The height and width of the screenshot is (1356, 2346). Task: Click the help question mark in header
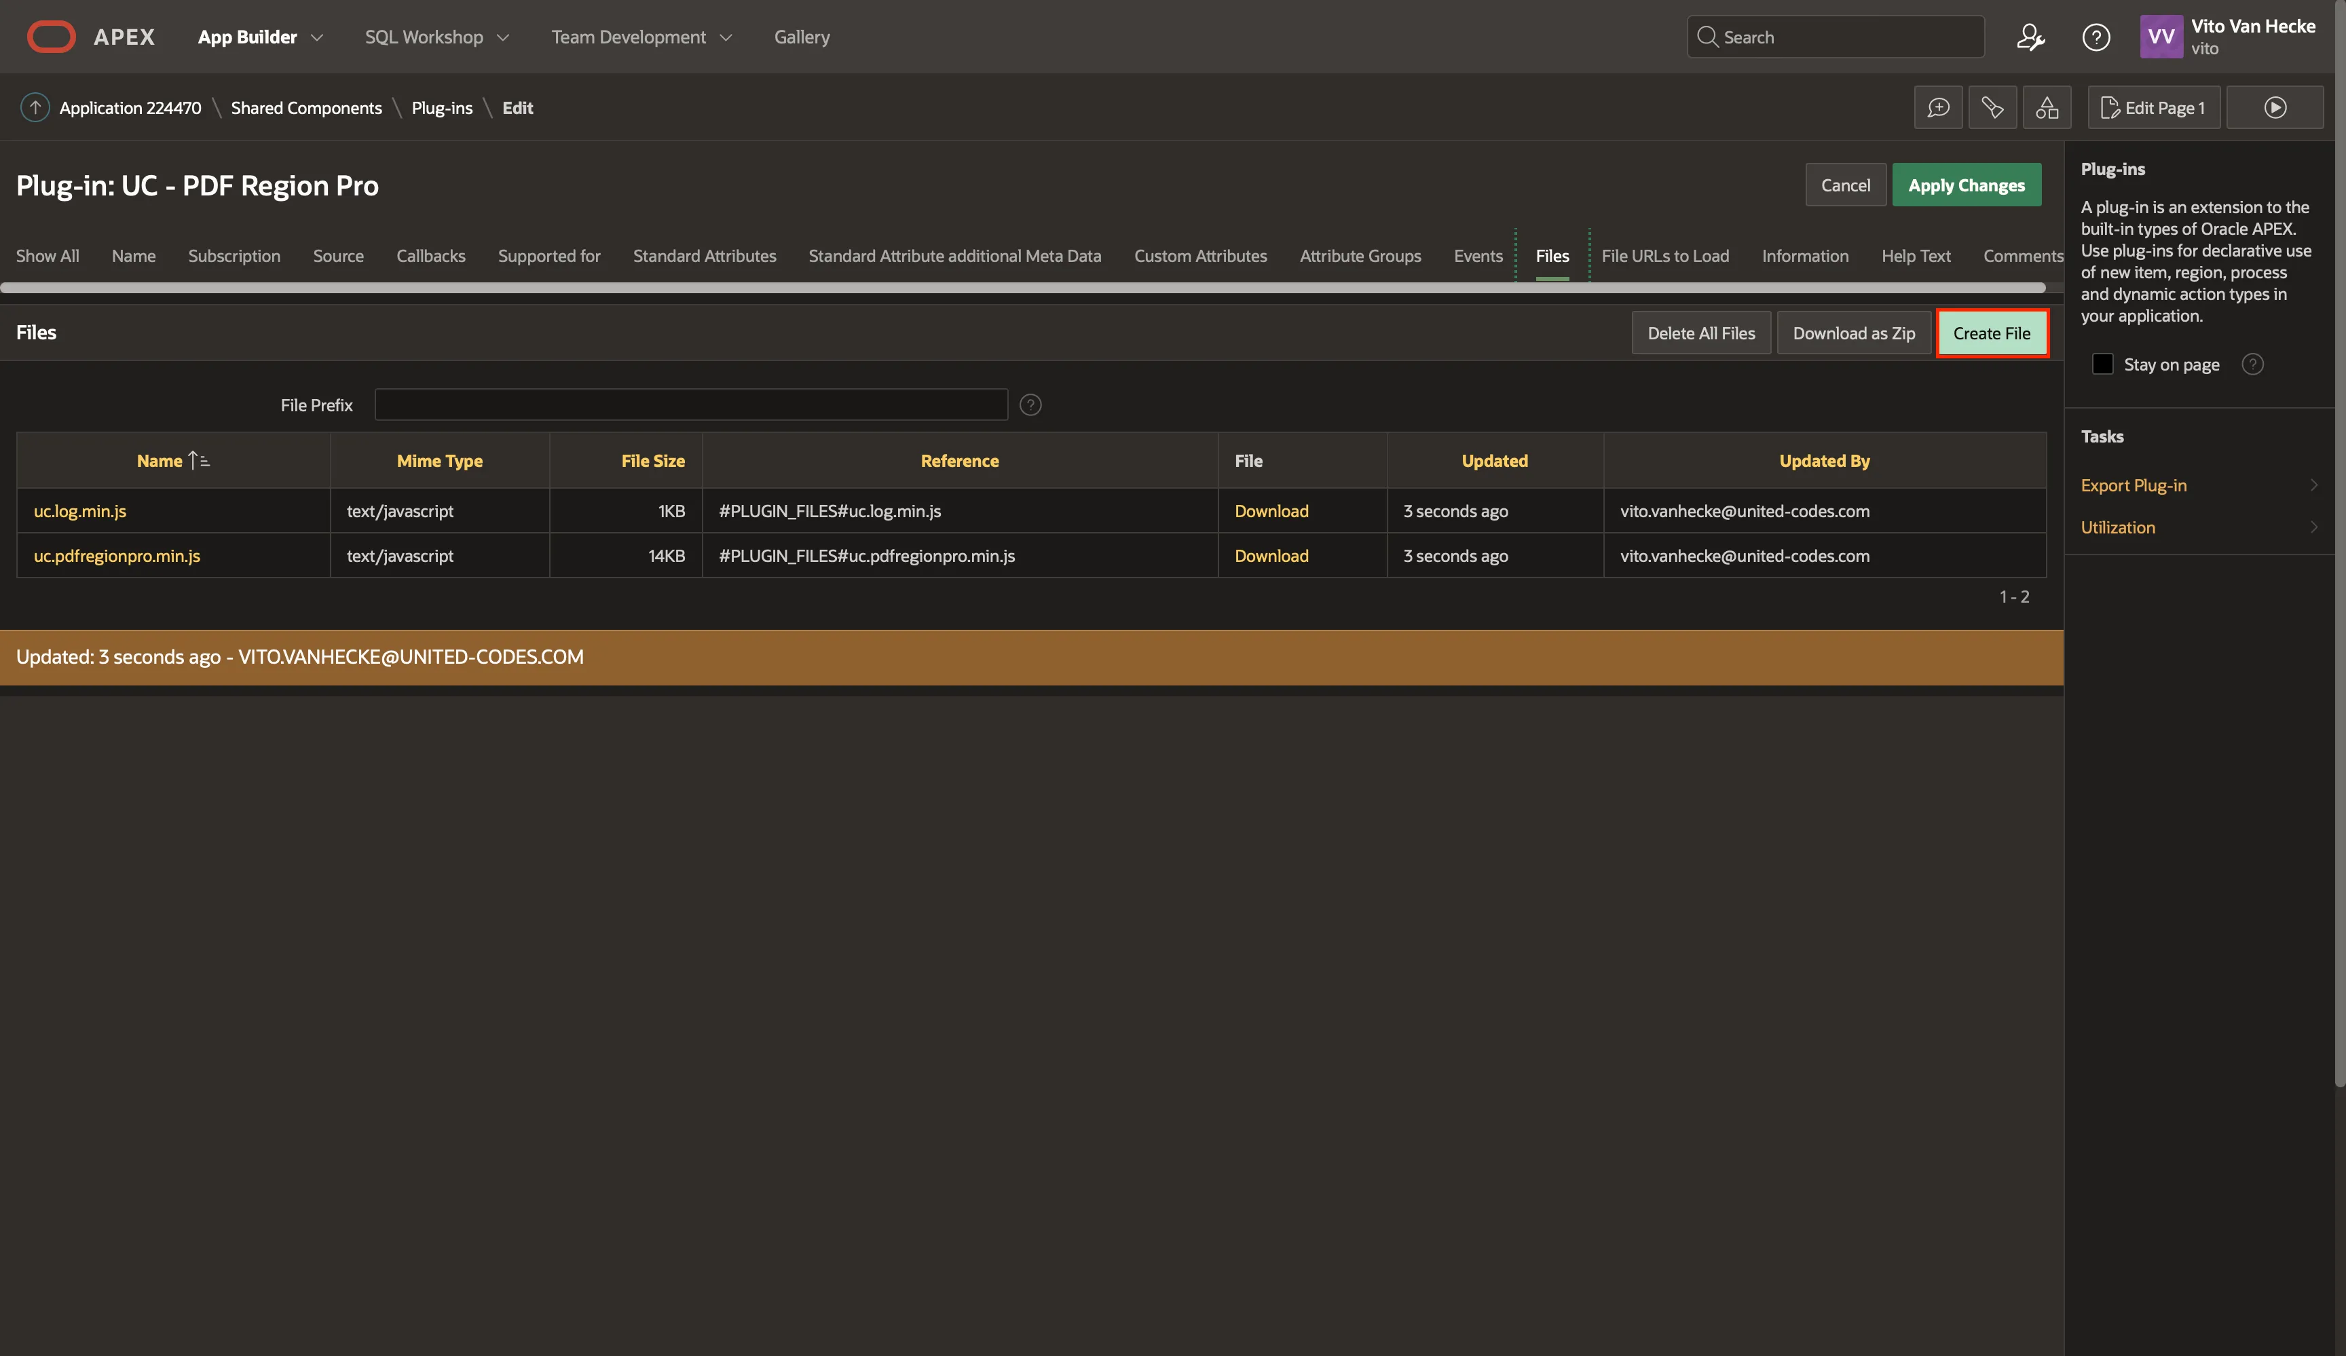(2096, 37)
